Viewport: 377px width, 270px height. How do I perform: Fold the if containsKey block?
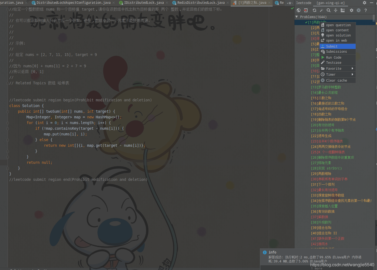[x=8, y=128]
